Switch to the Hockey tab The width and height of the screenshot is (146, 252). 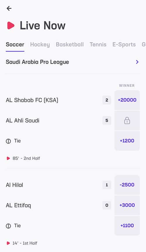coord(40,44)
